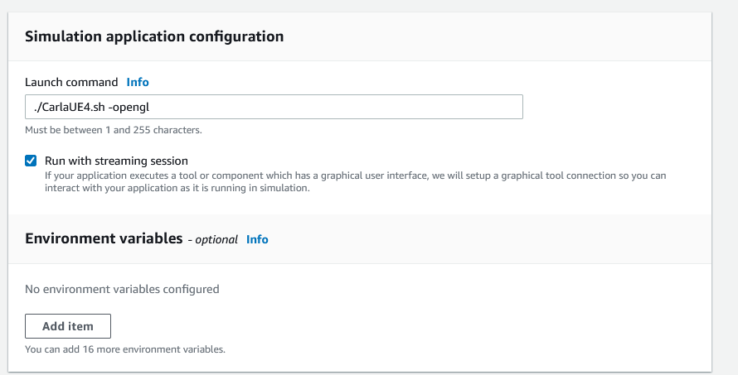Uncheck Run with streaming session checkbox

pos(31,161)
